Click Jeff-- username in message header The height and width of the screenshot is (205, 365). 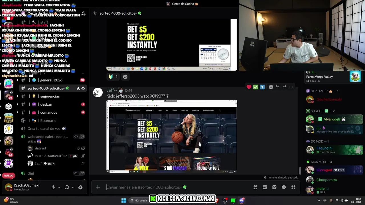click(x=112, y=90)
